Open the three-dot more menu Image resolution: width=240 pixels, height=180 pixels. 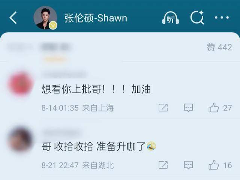pos(222,18)
